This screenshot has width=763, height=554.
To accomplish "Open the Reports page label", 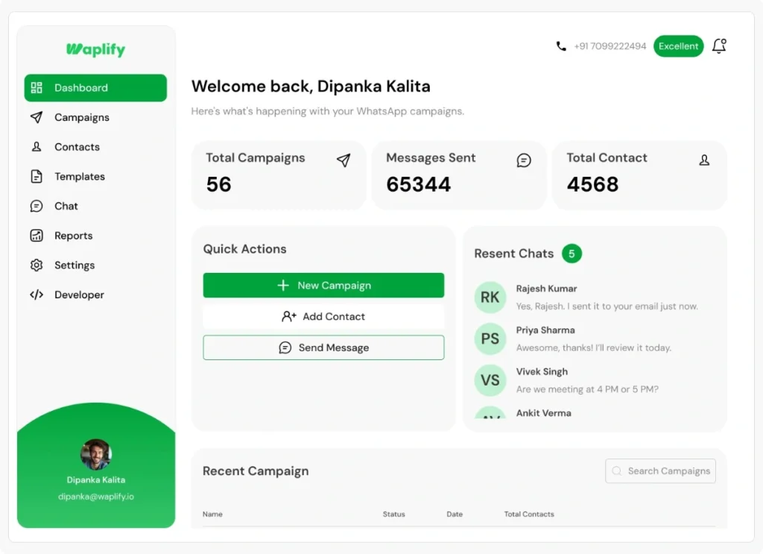I will coord(74,236).
